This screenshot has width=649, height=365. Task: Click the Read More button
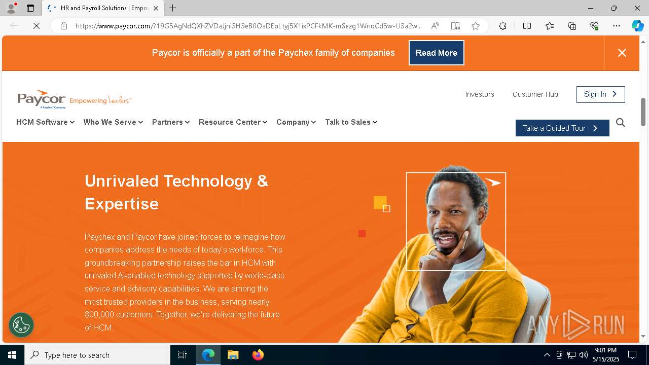tap(437, 53)
